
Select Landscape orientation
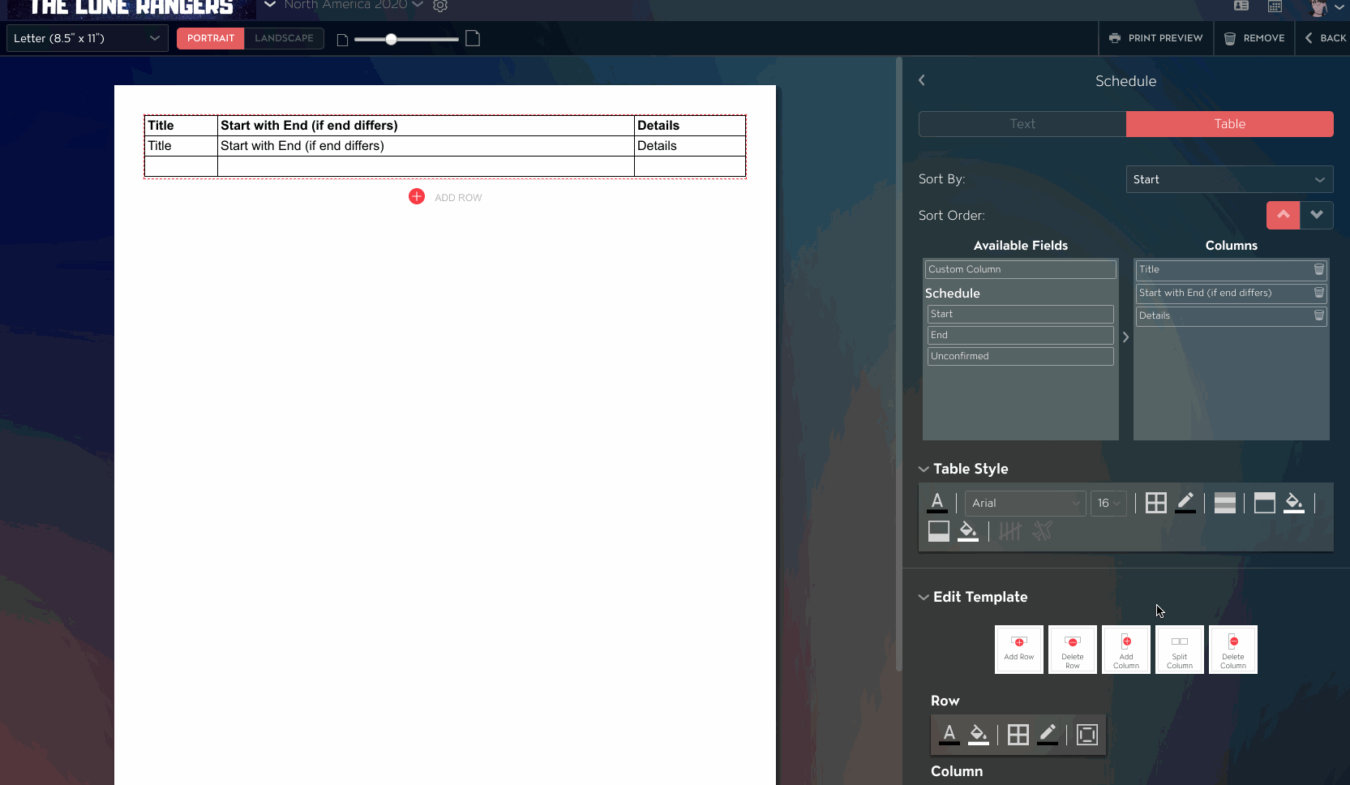(x=284, y=38)
